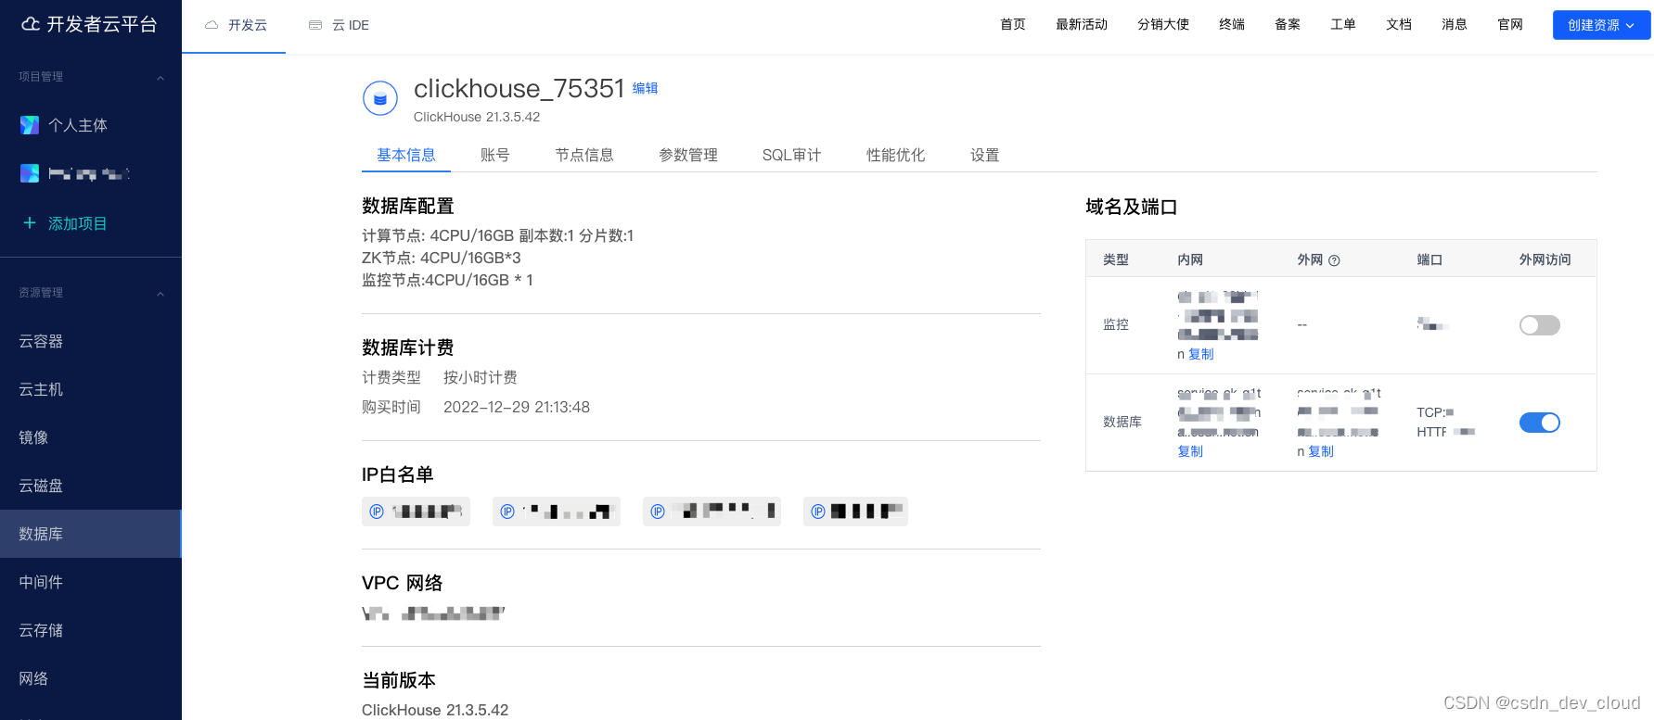Open 消息 in top navigation

pyautogui.click(x=1455, y=24)
